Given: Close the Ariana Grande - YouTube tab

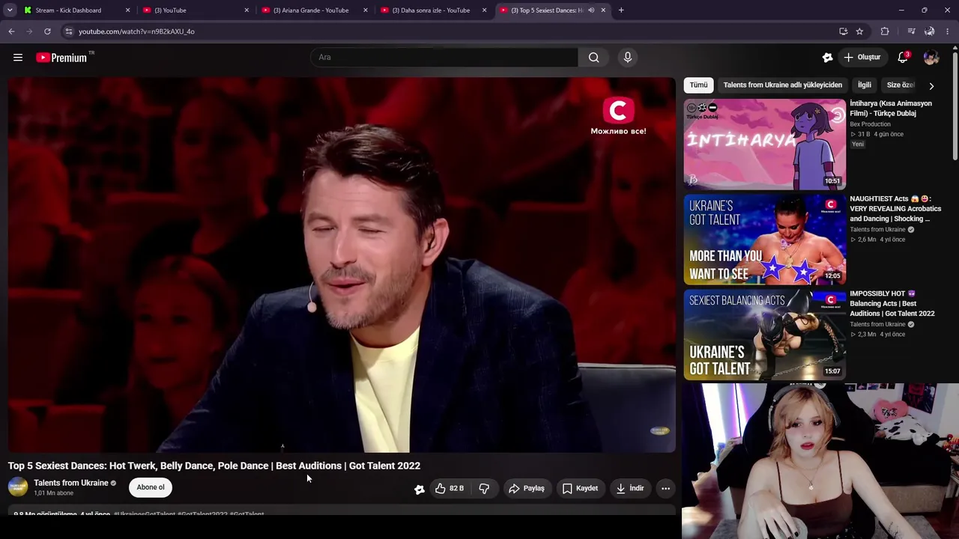Looking at the screenshot, I should 366,10.
